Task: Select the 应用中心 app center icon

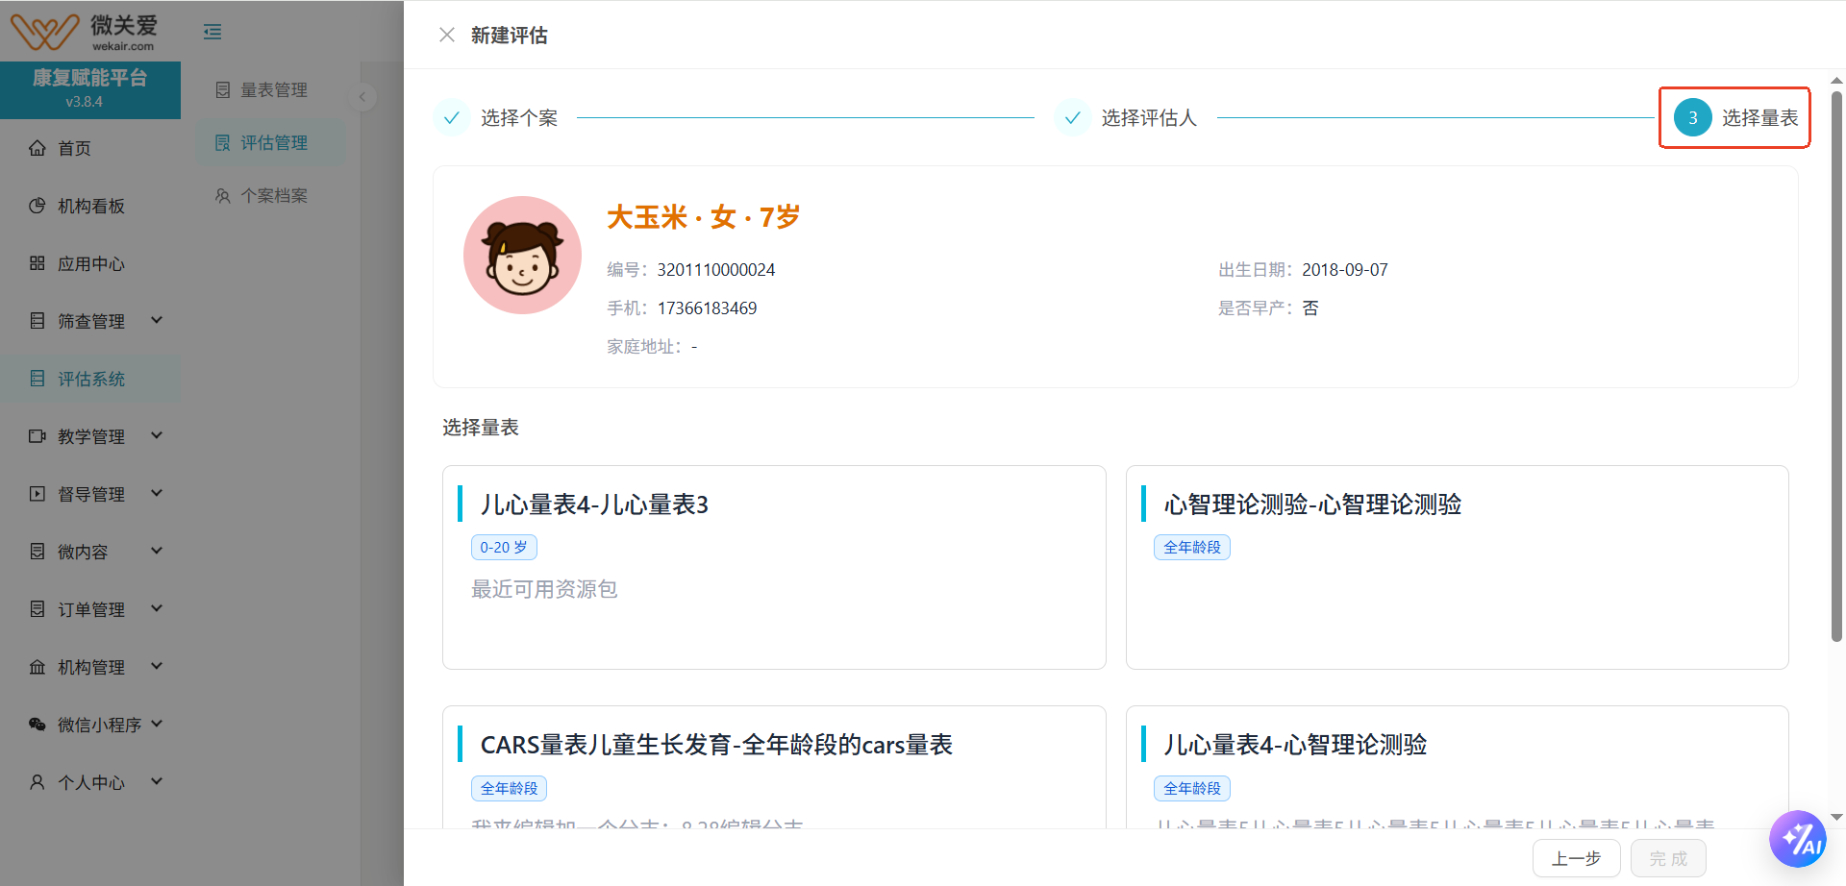Action: pyautogui.click(x=37, y=262)
